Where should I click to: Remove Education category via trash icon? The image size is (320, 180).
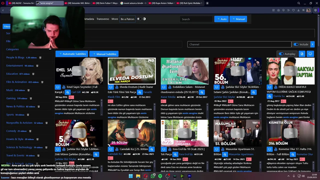pyautogui.click(x=33, y=74)
